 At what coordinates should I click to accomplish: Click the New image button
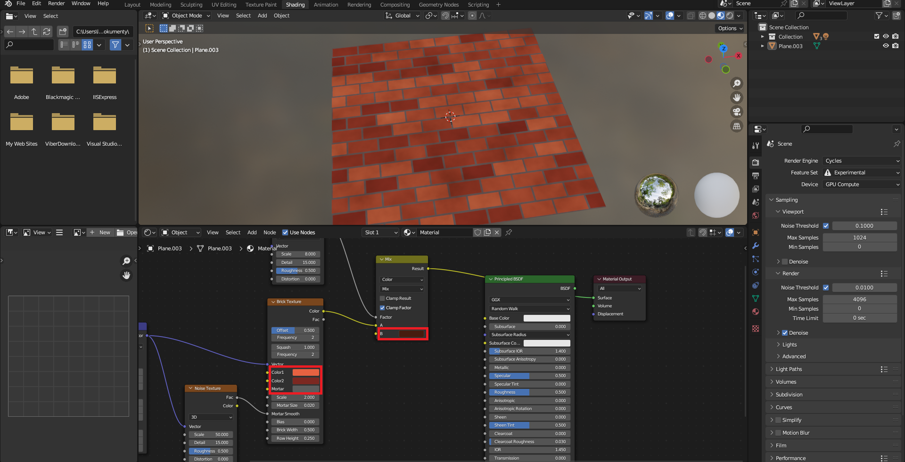pyautogui.click(x=100, y=232)
